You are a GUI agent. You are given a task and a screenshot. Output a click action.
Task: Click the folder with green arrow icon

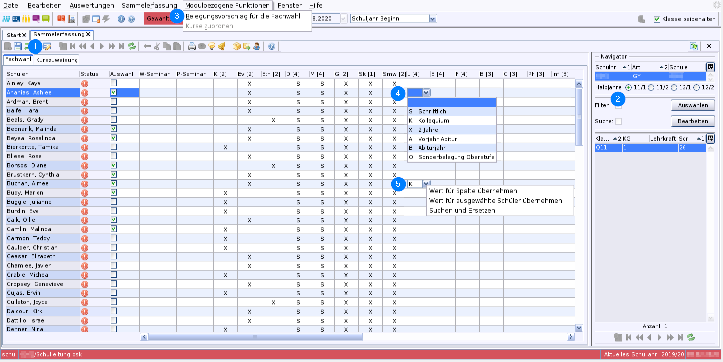247,46
